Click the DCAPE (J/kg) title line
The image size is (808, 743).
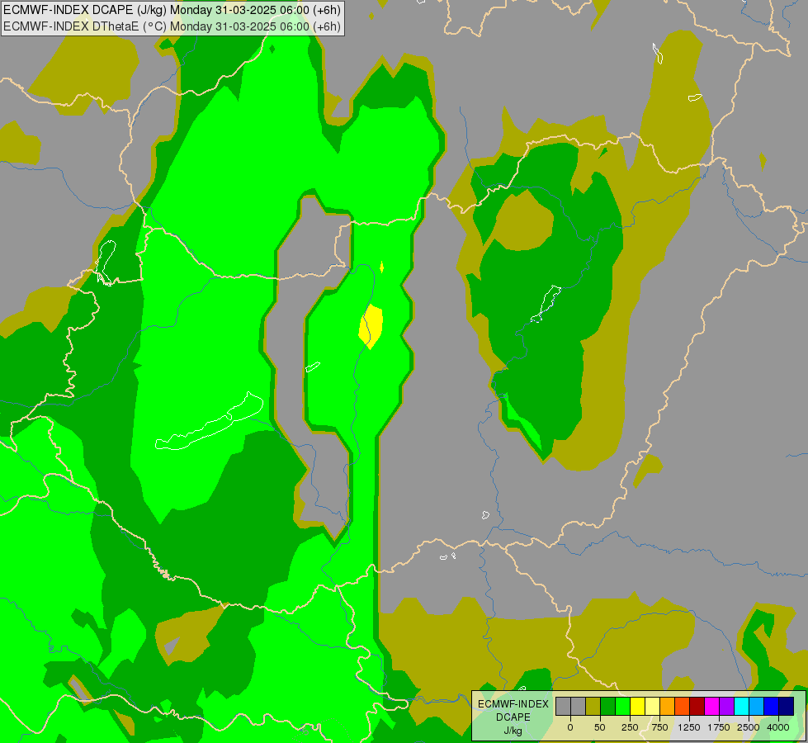(x=172, y=10)
